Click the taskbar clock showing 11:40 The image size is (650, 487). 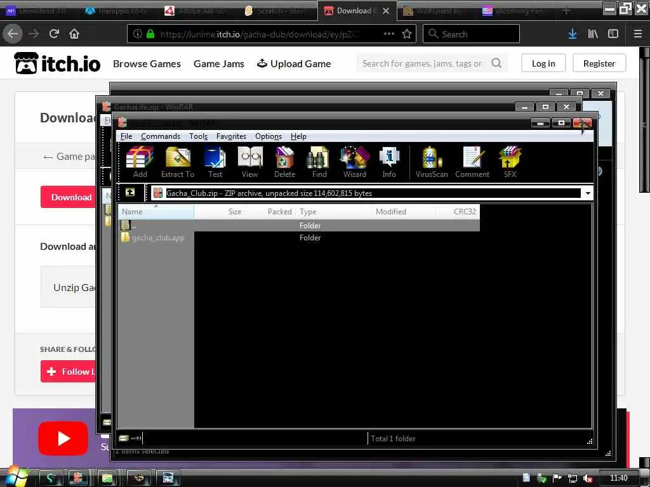pos(618,478)
